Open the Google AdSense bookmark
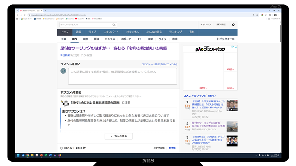 [x=49, y=19]
